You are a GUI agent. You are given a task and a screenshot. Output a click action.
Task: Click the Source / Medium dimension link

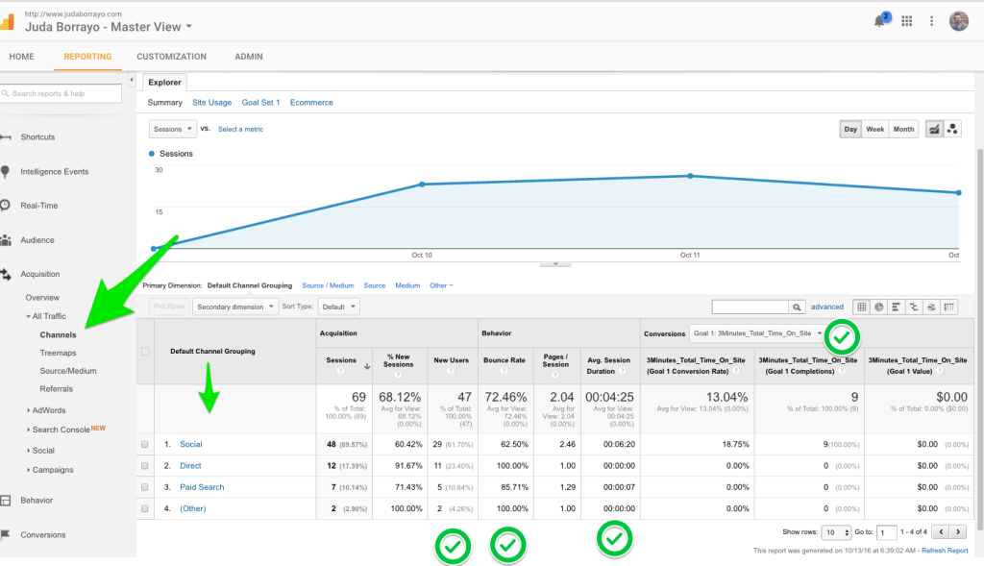tap(328, 285)
